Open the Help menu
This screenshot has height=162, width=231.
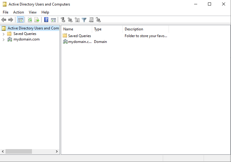45,12
